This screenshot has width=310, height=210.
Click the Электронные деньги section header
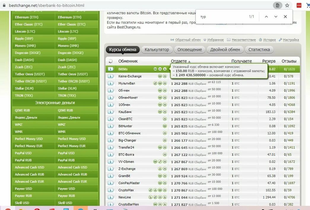point(55,103)
